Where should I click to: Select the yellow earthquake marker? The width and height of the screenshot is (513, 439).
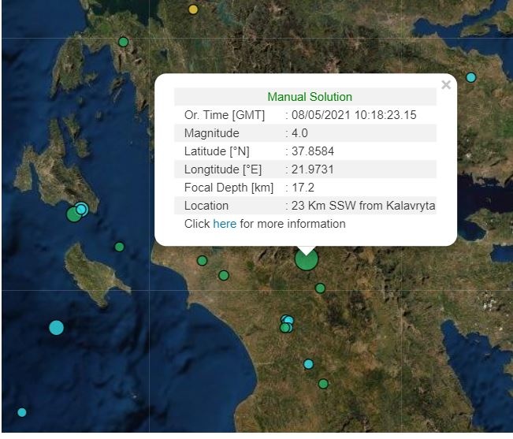pos(193,9)
